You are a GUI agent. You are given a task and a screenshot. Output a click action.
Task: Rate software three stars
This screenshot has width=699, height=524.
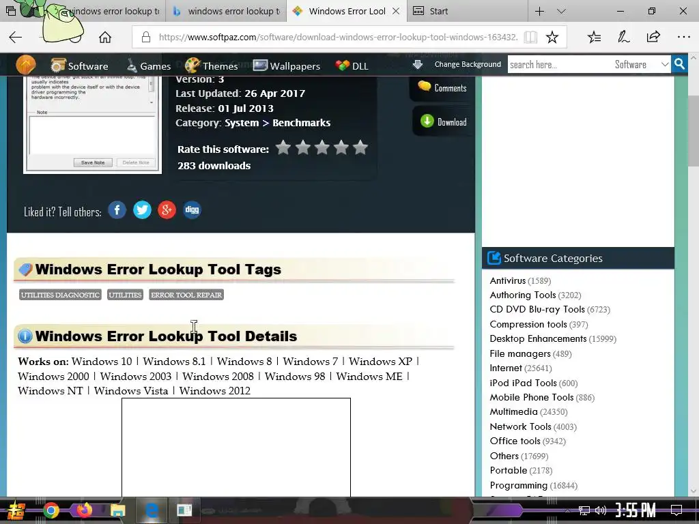(x=322, y=147)
